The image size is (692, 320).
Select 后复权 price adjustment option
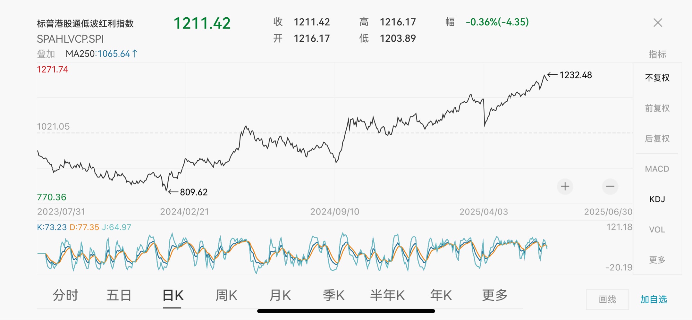click(657, 139)
